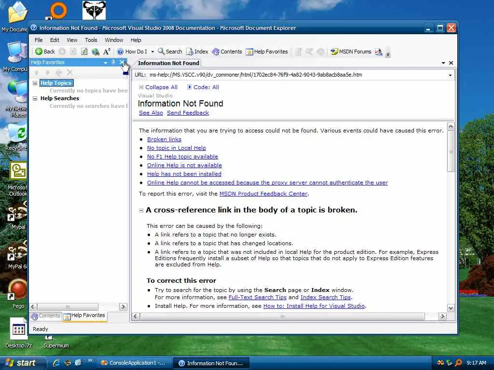Click Collapse All toggle
Viewport: 494px width, 370px height.
tap(158, 87)
